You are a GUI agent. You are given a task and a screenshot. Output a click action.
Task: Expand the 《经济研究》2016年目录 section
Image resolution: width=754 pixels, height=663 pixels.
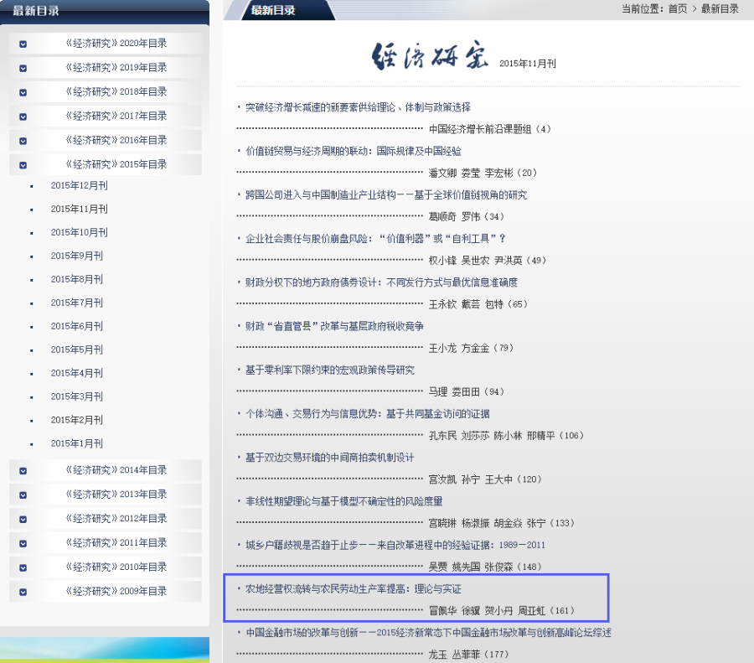[x=116, y=140]
